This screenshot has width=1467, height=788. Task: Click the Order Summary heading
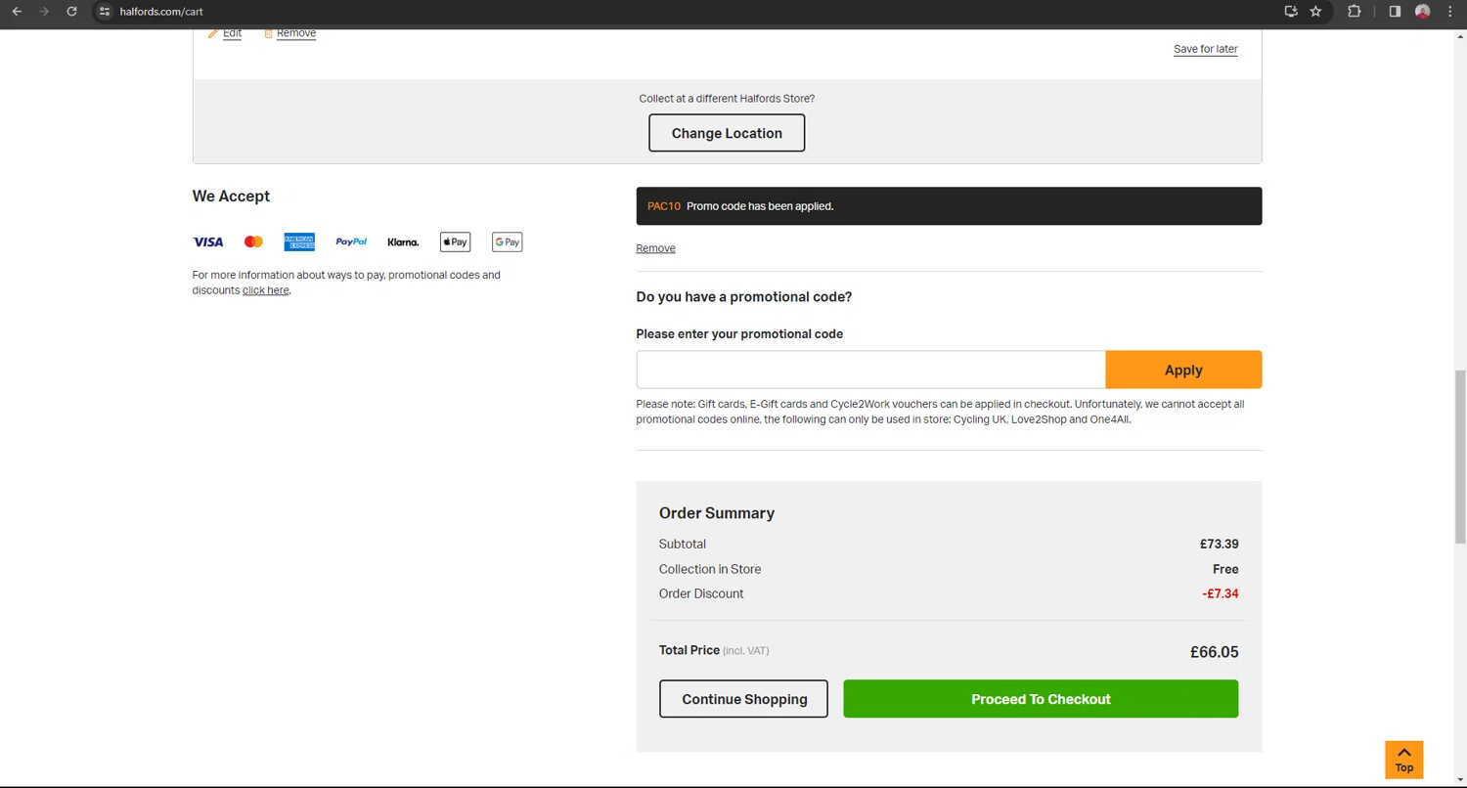(717, 513)
